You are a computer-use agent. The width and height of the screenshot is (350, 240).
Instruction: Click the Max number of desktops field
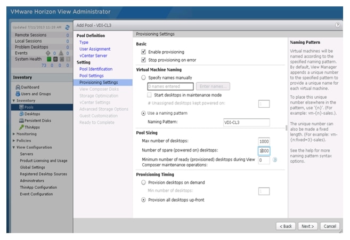pyautogui.click(x=264, y=141)
